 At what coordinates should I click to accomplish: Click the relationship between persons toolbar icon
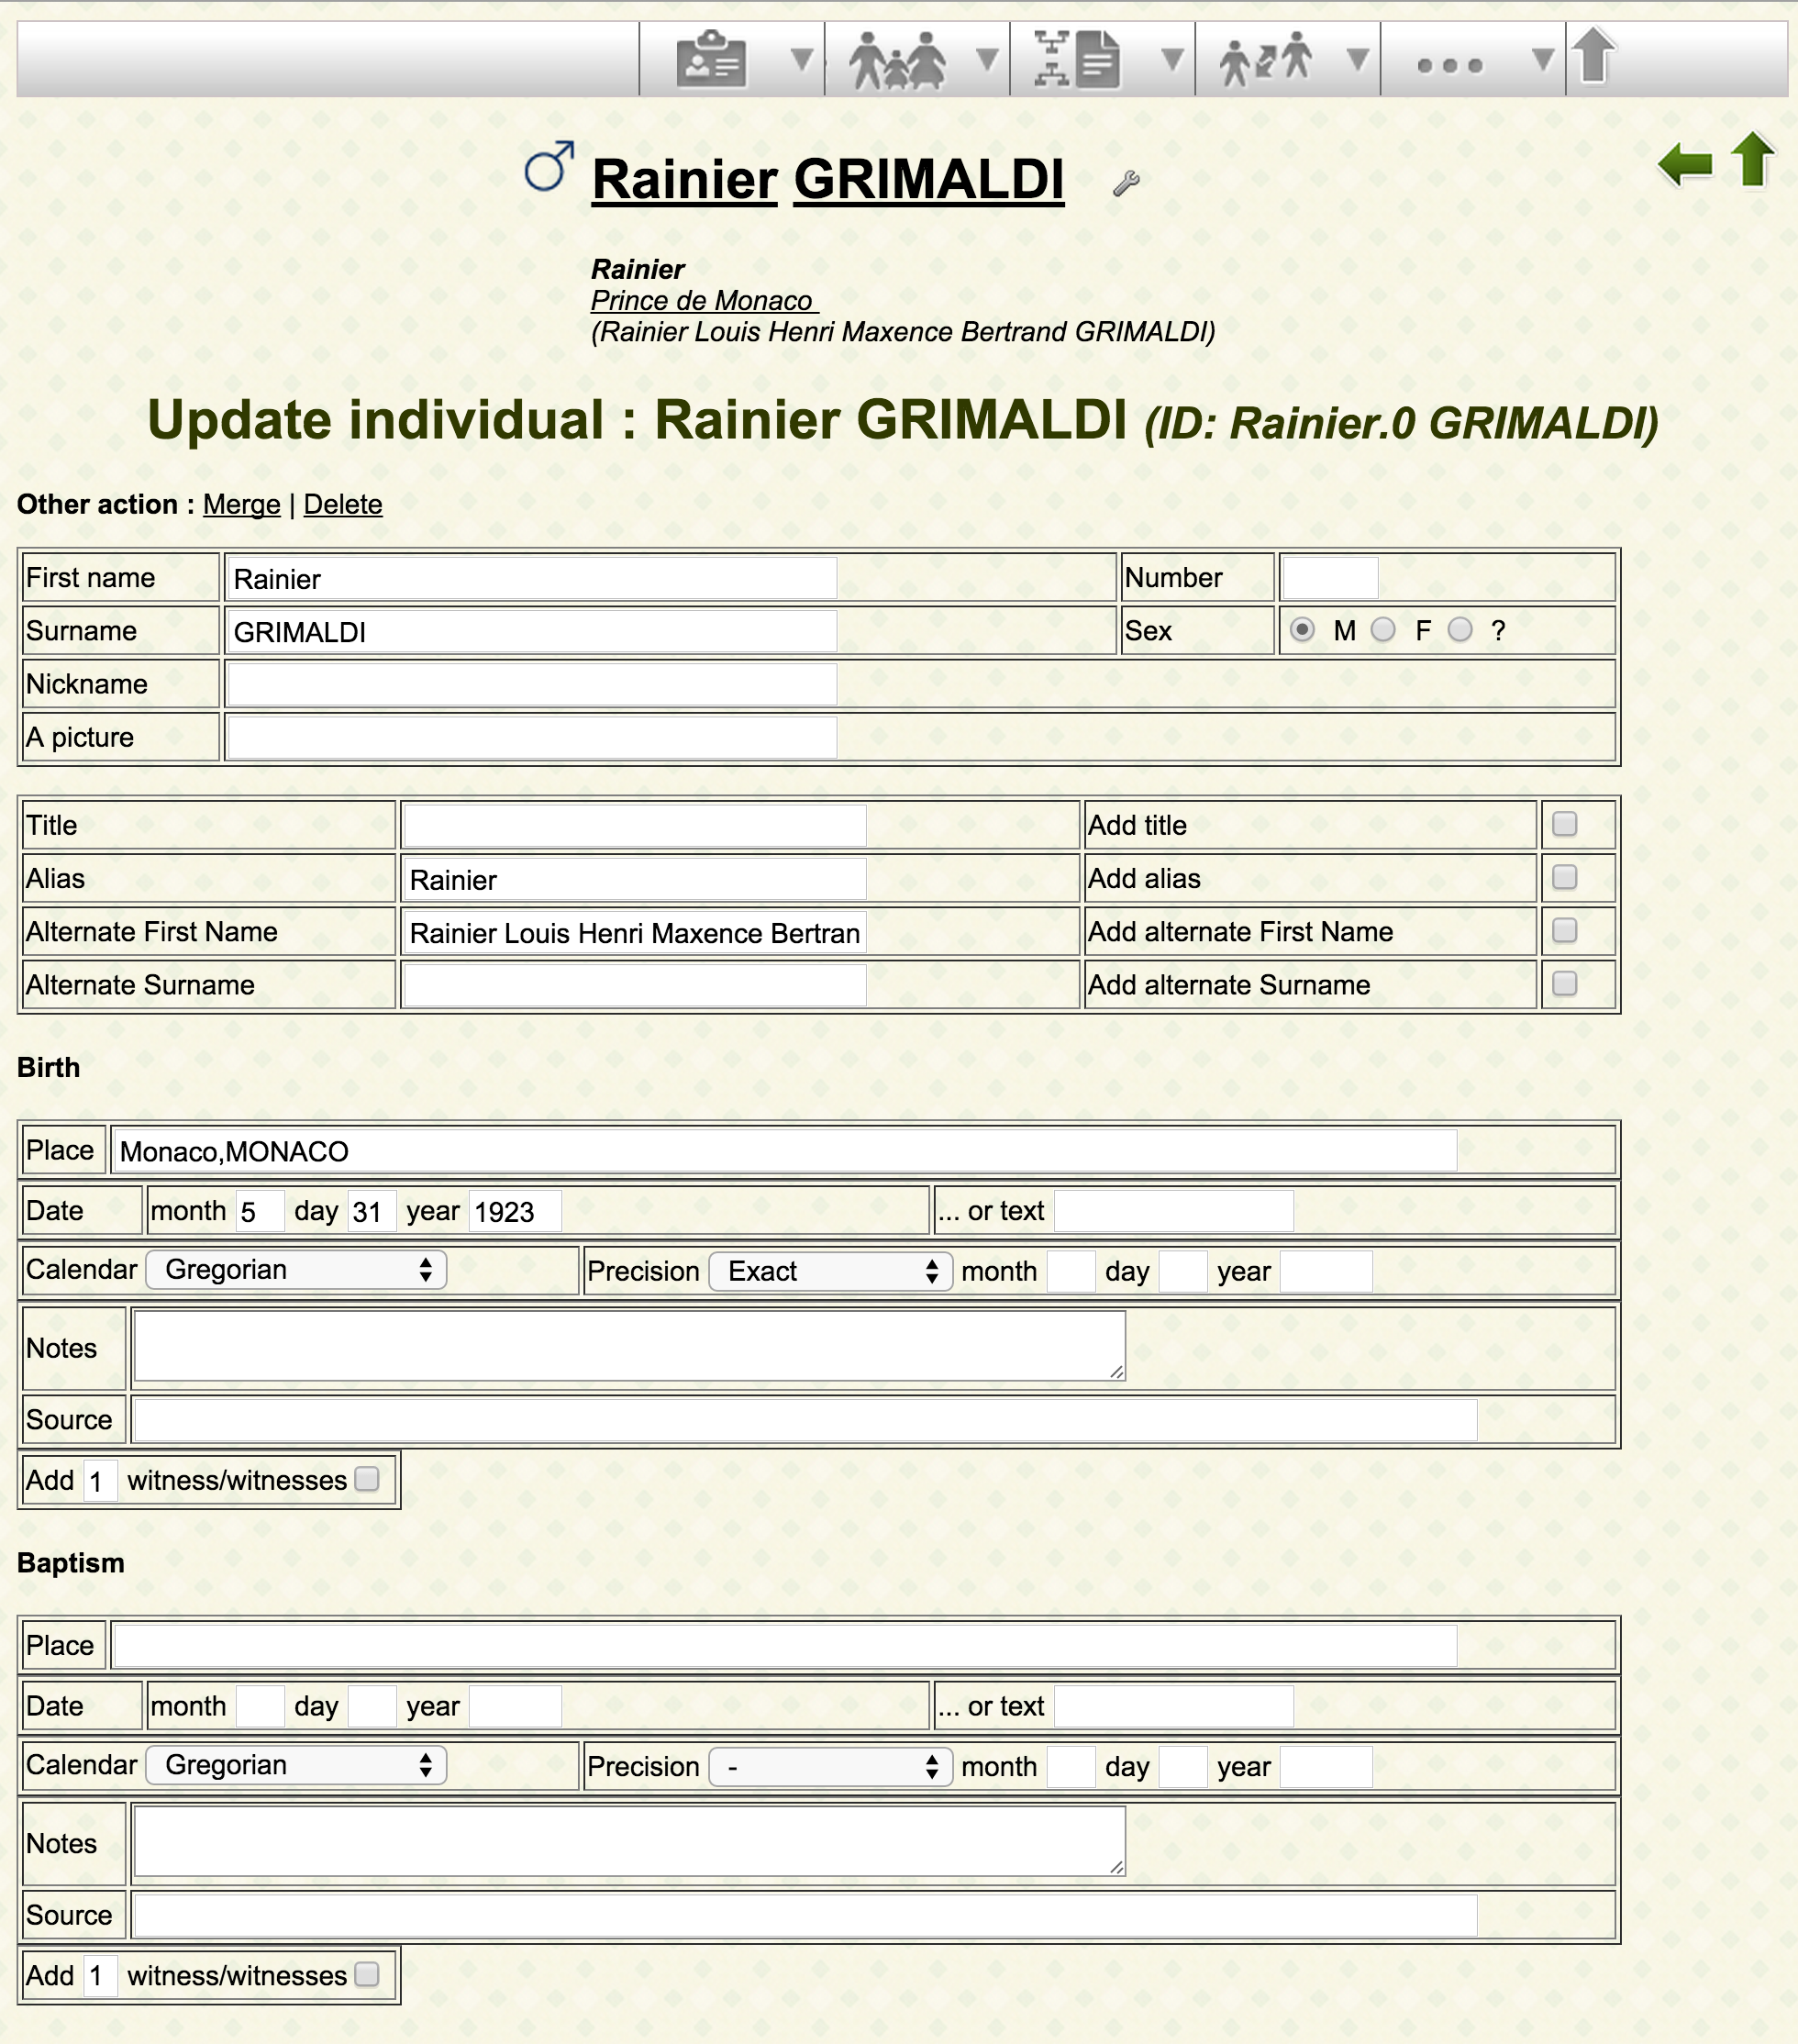tap(1266, 60)
